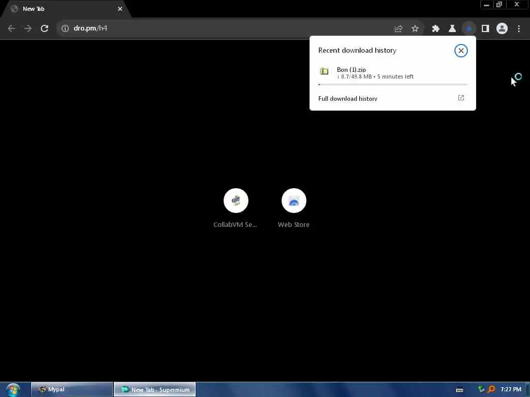
Task: Click the magnifier tray icon
Action: (x=491, y=390)
